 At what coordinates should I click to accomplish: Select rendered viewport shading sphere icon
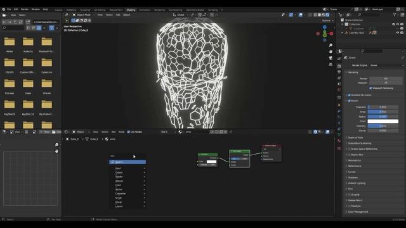point(327,15)
